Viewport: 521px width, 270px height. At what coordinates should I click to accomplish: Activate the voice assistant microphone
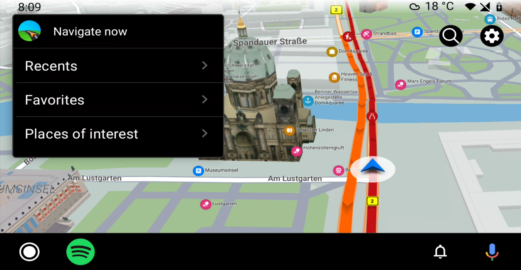tap(492, 252)
